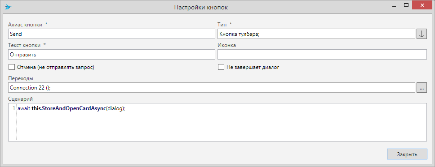Place cursor on StoreAndOpenCardAsync in the script
Viewport: 435px width, 167px height.
pyautogui.click(x=74, y=109)
